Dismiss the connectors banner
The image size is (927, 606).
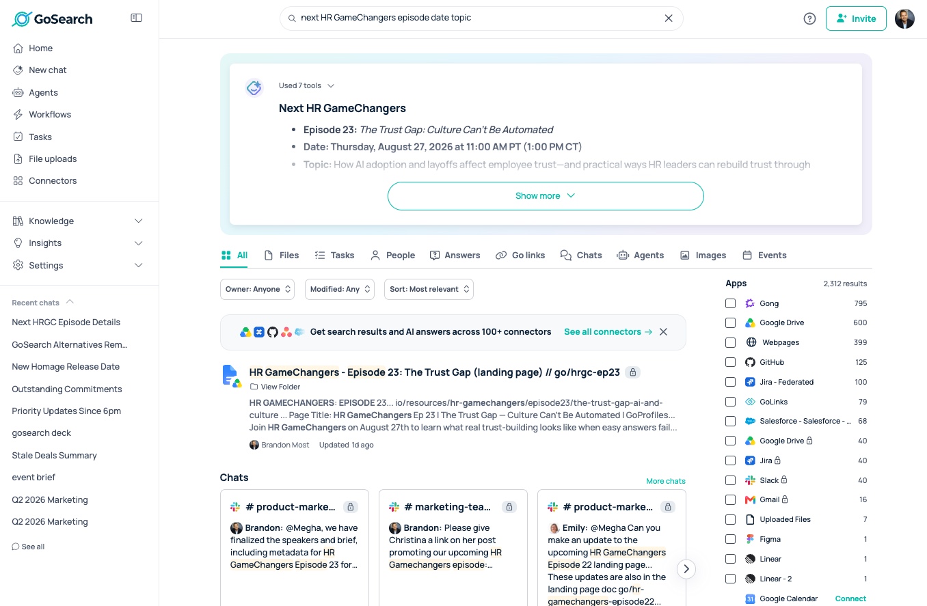coord(663,332)
